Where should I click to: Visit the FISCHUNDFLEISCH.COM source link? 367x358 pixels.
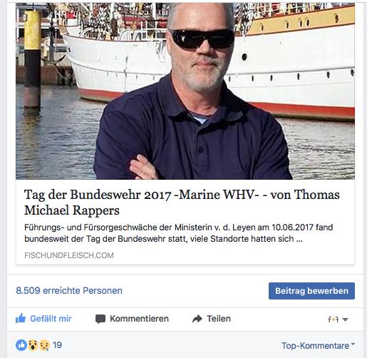[69, 255]
